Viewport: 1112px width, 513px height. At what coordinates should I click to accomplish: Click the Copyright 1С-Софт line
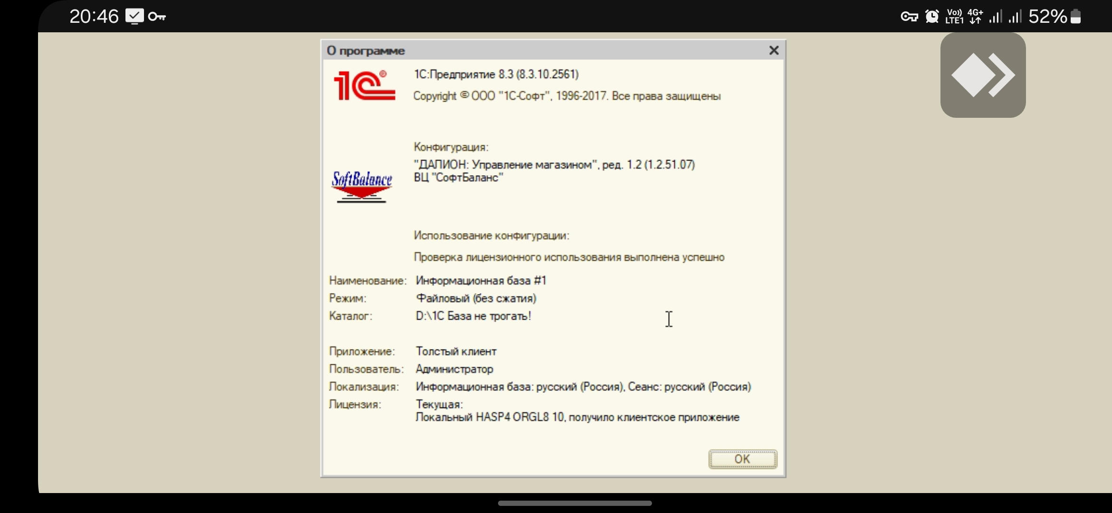click(566, 96)
